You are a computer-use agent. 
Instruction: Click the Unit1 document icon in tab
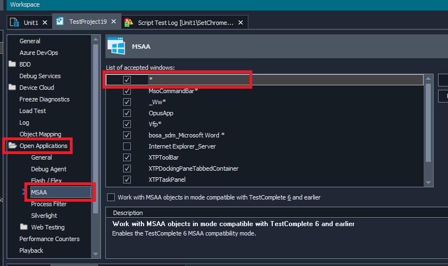[x=14, y=22]
